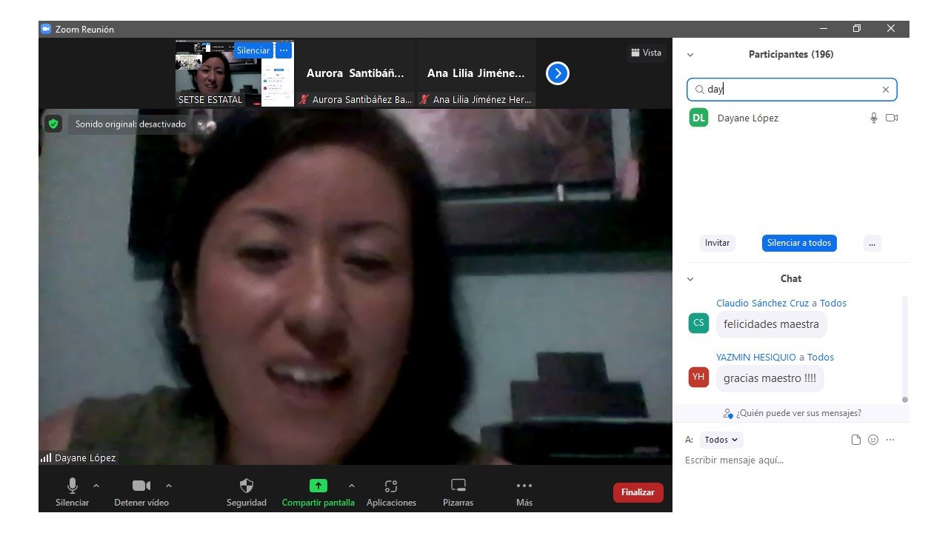Open more options on SETSE ESTATAL thumbnail
948x533 pixels.
pos(284,51)
